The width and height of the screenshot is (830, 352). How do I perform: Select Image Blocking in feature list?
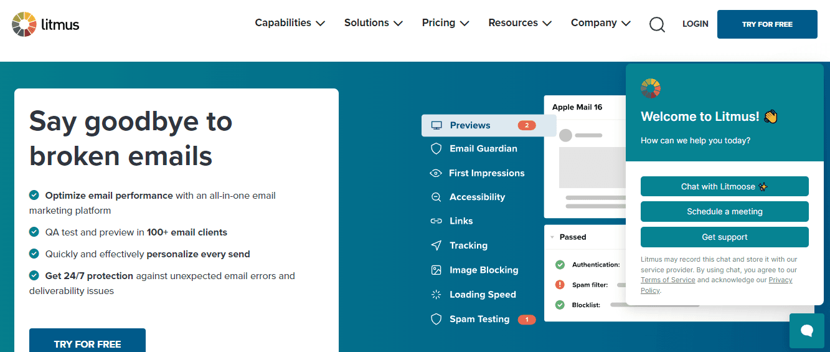[484, 270]
